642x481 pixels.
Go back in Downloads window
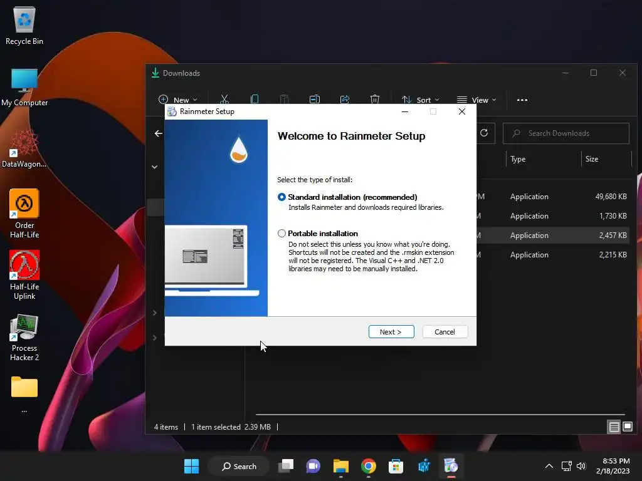point(159,133)
